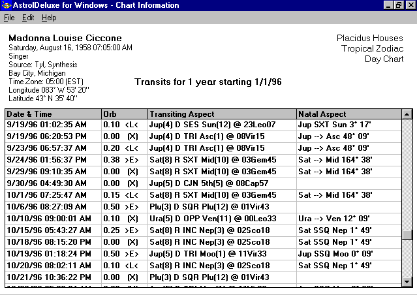The height and width of the screenshot is (295, 417).
Task: Open the Help menu
Action: click(x=49, y=18)
